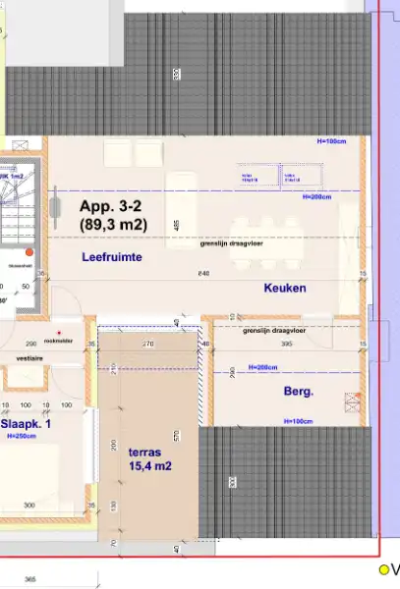The height and width of the screenshot is (589, 400).
Task: Select the "Slaapk. 1" bedroom label
Action: tap(26, 424)
